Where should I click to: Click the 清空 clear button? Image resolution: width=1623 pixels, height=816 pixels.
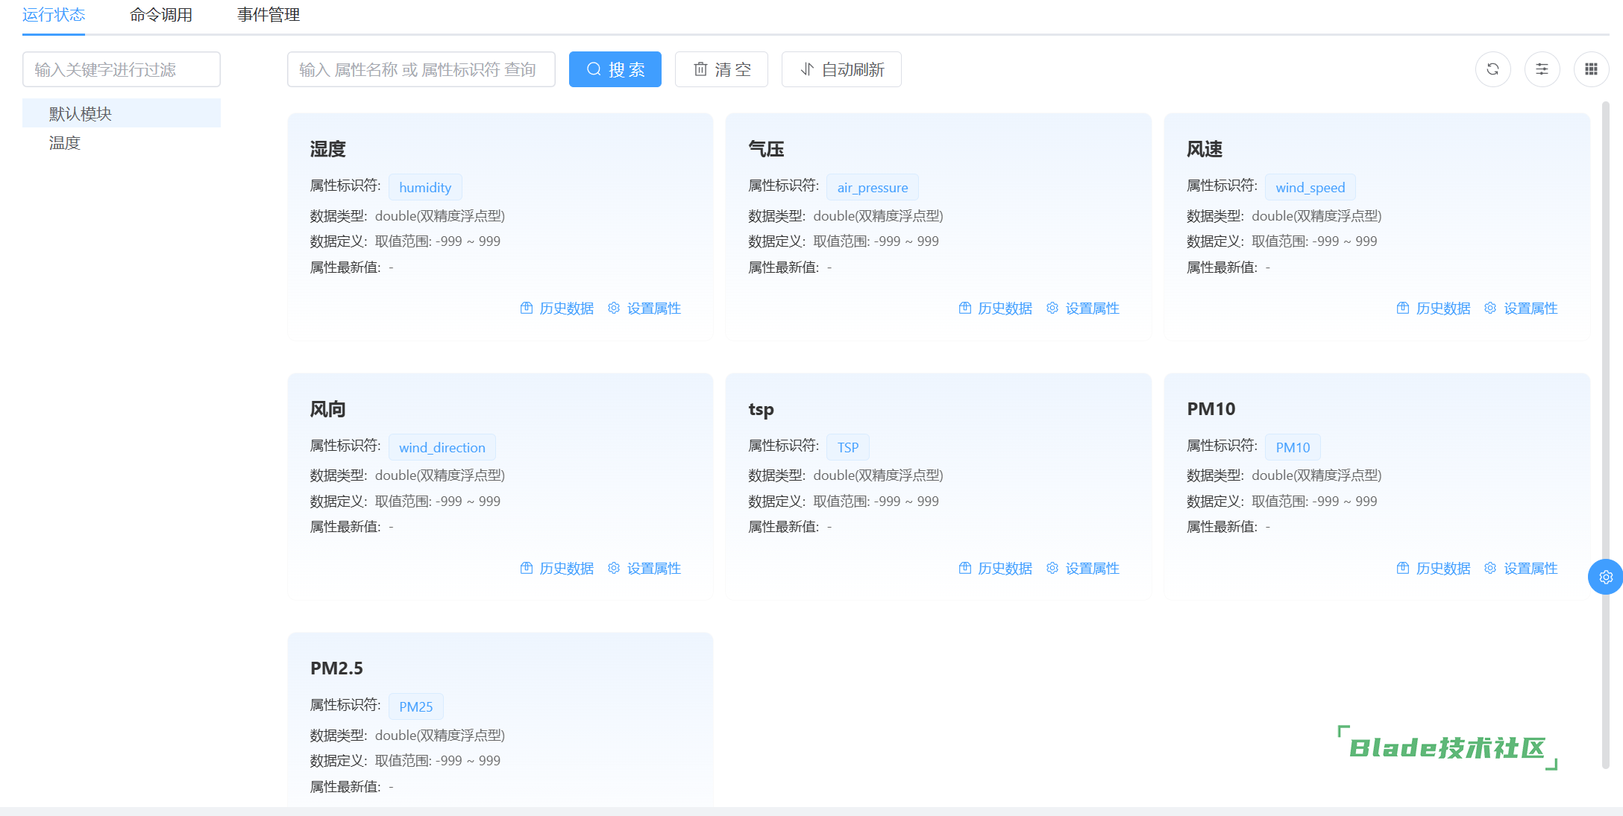pyautogui.click(x=721, y=69)
